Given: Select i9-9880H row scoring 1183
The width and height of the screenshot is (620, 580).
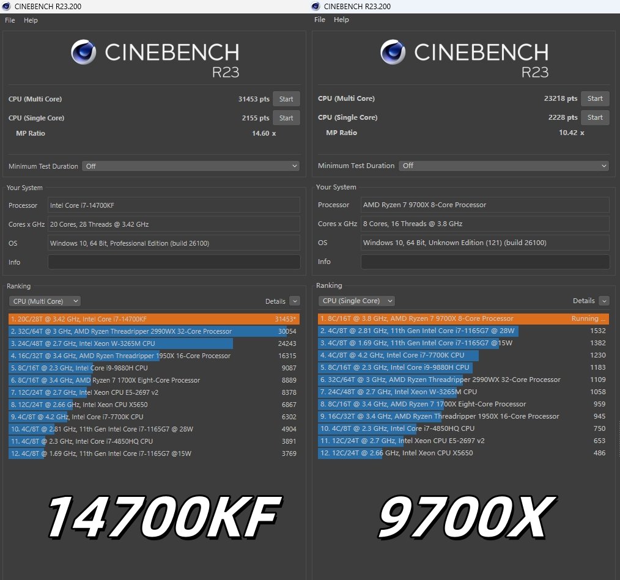Looking at the screenshot, I should pos(463,368).
